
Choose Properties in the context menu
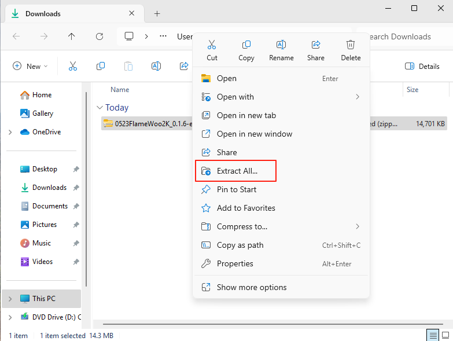click(234, 263)
